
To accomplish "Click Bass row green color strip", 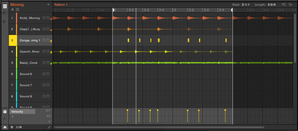I will 17,63.
